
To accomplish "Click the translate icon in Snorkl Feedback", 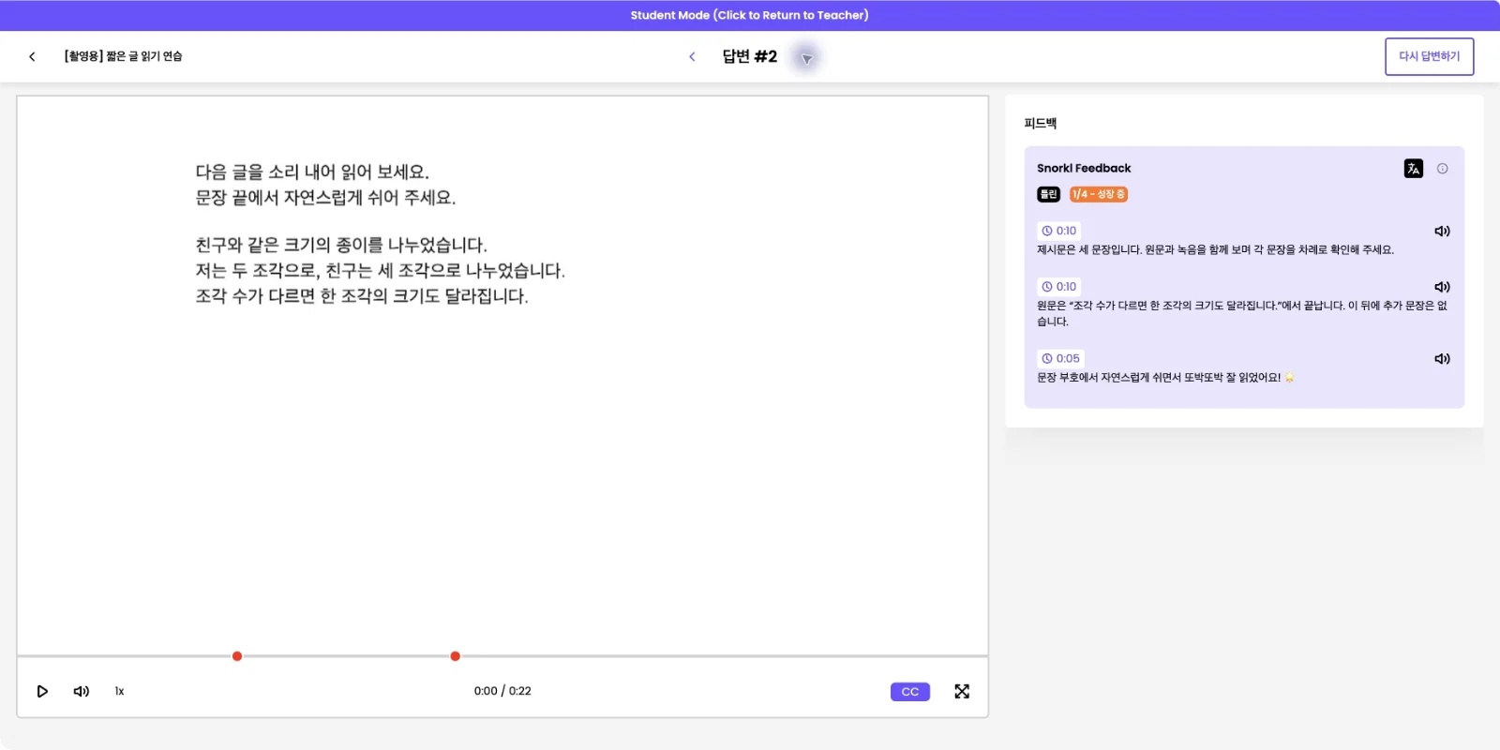I will [x=1413, y=169].
